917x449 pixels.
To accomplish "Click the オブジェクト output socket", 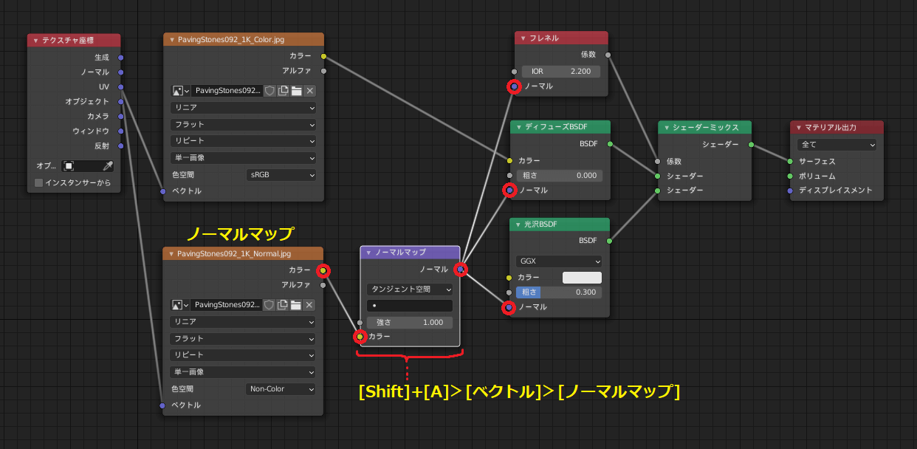I will [x=120, y=101].
